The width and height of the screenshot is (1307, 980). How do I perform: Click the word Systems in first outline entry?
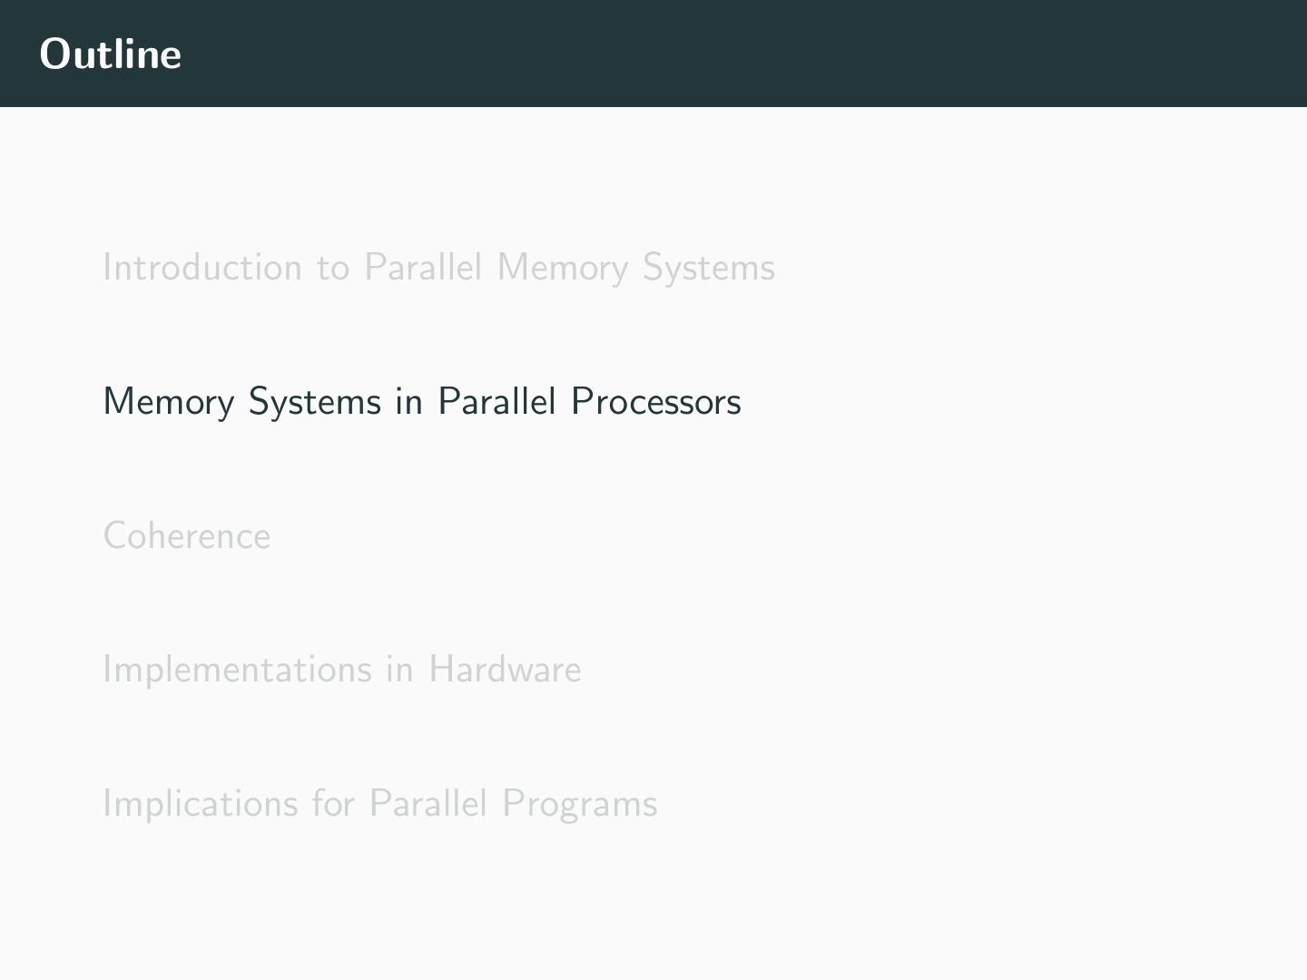pos(708,268)
